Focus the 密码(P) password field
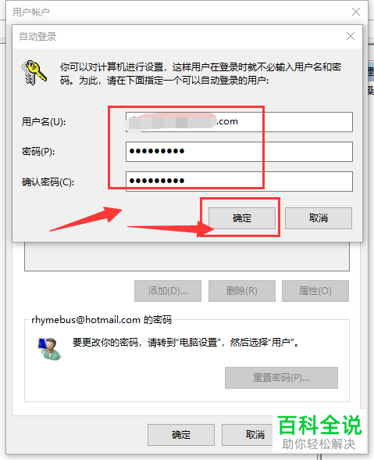374x460 pixels. (x=239, y=152)
